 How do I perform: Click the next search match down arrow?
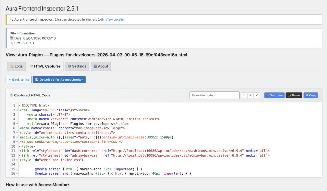251,95
